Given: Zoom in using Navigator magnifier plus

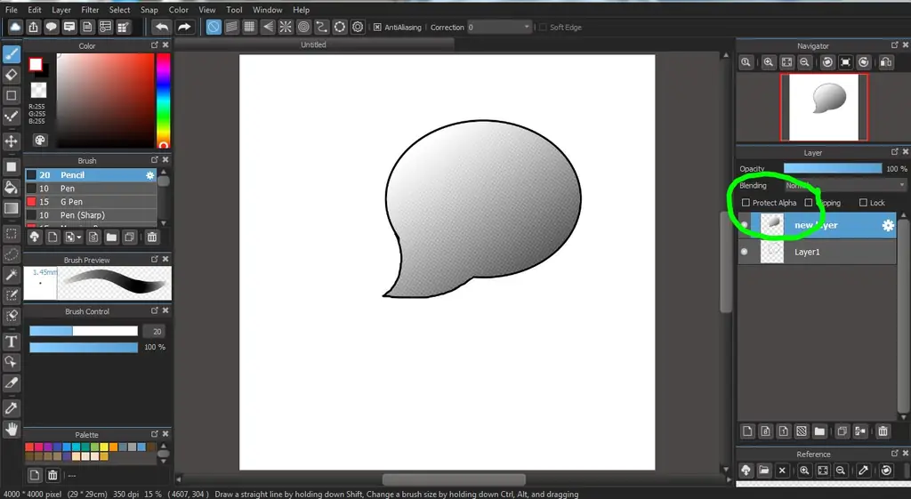Looking at the screenshot, I should click(x=768, y=62).
